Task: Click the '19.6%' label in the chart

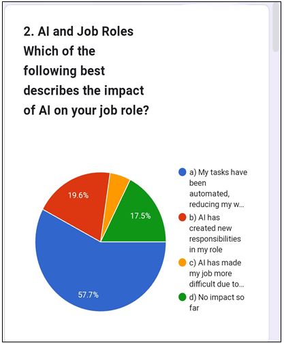Action: 78,195
